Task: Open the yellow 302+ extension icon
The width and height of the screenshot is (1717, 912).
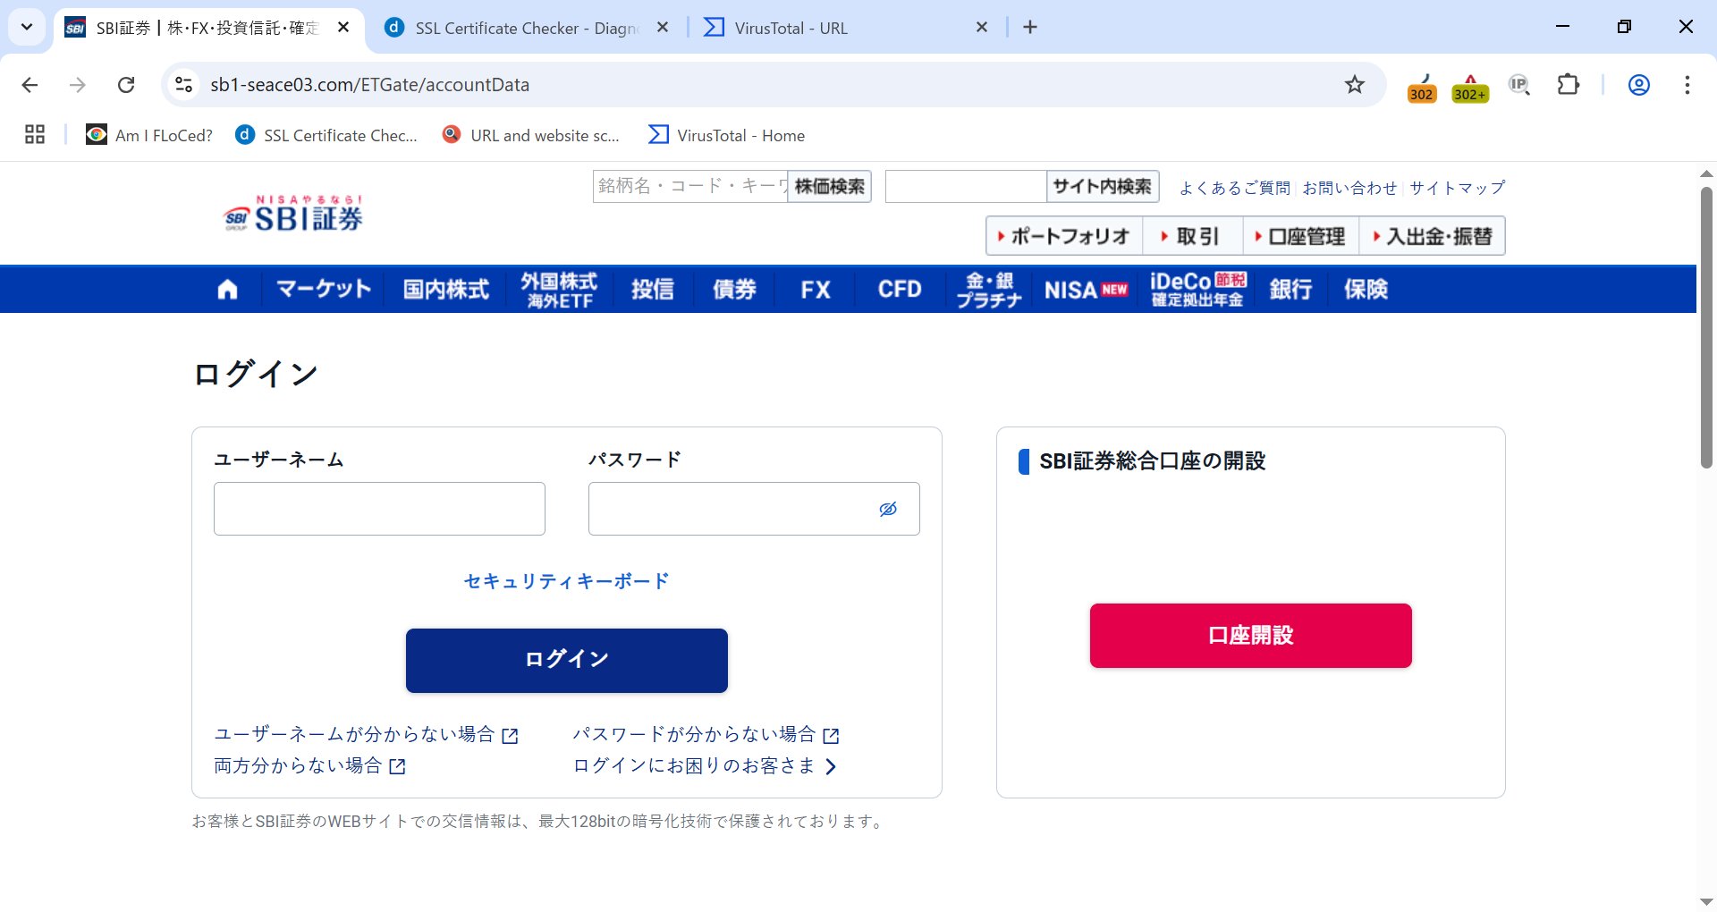Action: (x=1470, y=88)
